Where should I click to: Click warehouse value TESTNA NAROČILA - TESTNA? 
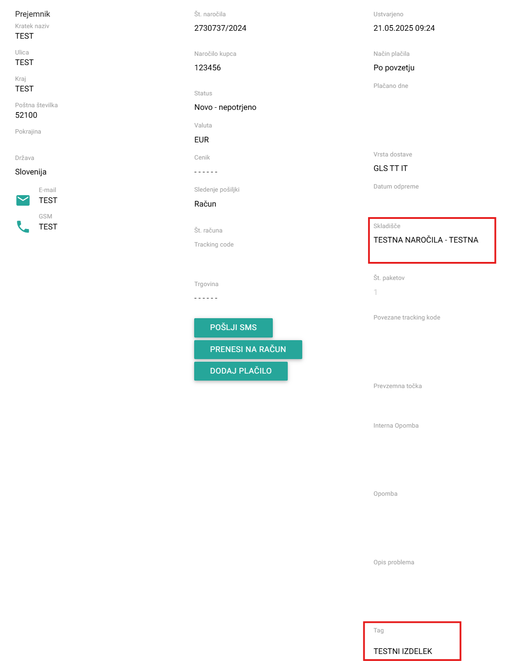coord(426,240)
